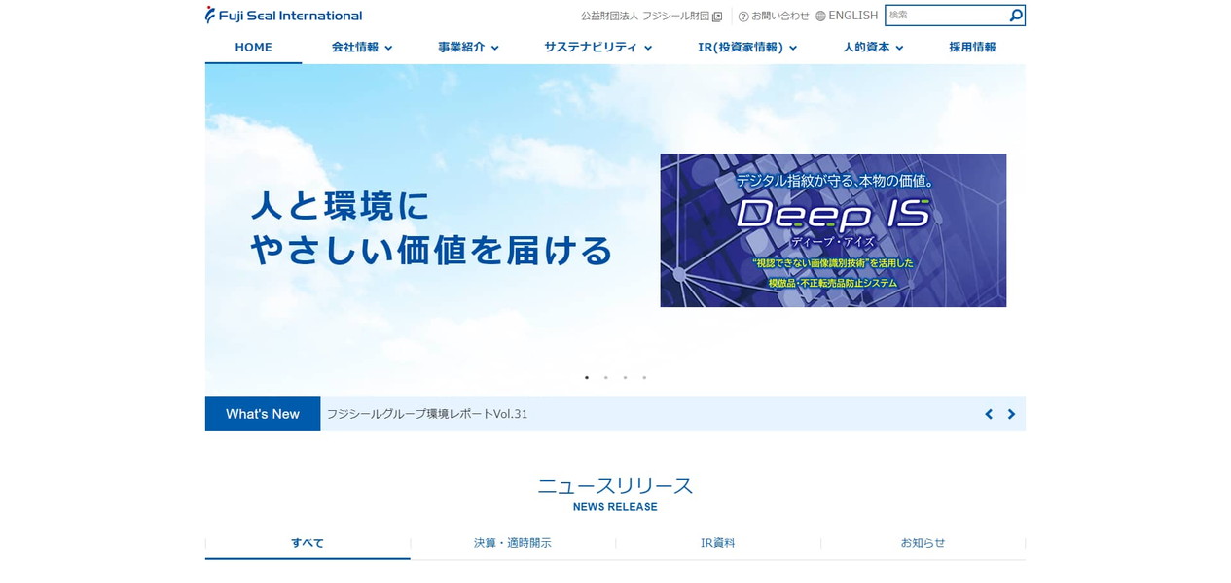Click the What's New label
The width and height of the screenshot is (1231, 583).
(263, 414)
